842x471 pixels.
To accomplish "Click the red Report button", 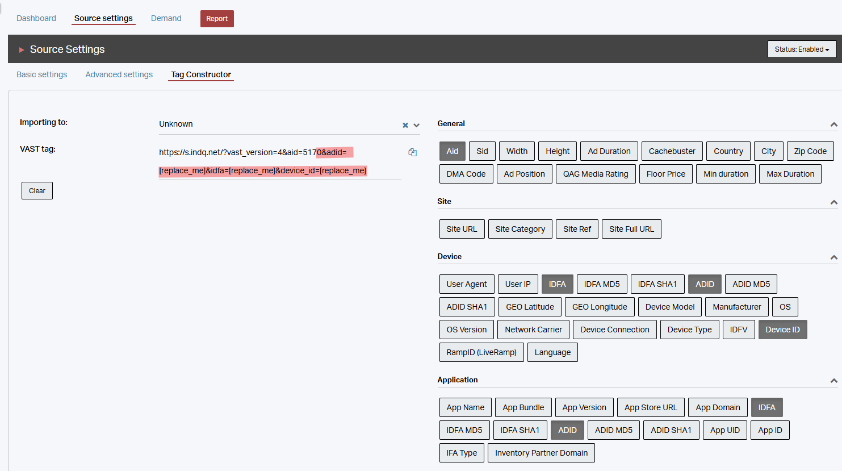I will (217, 19).
